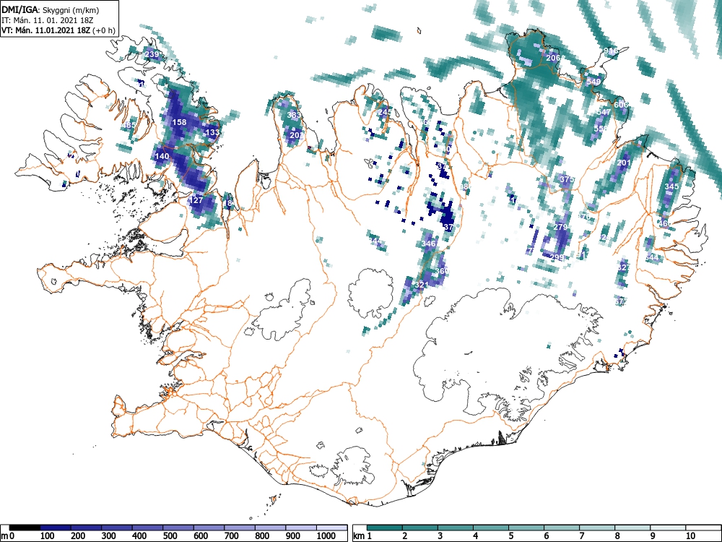Click visibility value '606' on the map

[621, 105]
